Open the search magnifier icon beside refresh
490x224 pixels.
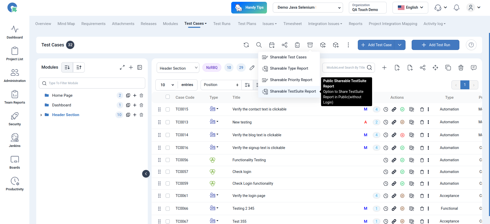(x=259, y=45)
